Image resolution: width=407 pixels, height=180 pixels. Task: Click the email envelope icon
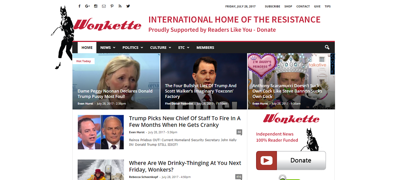[x=104, y=6]
